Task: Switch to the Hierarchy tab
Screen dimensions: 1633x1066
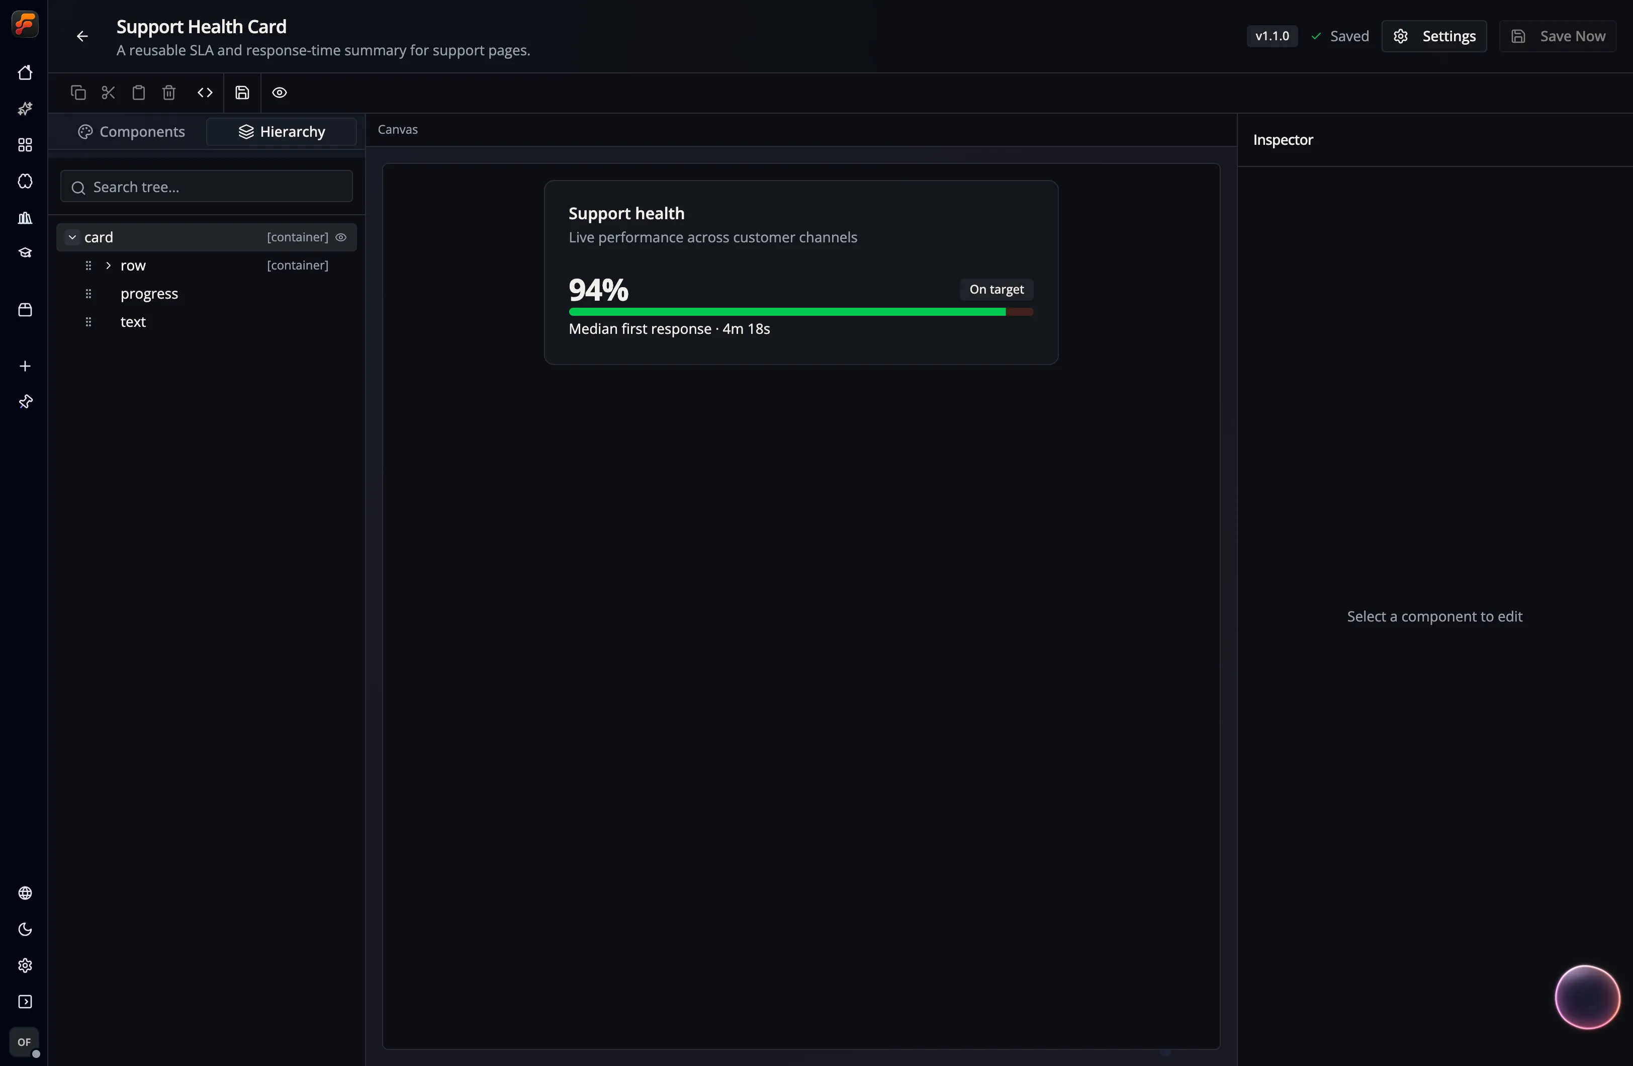Action: (x=282, y=132)
